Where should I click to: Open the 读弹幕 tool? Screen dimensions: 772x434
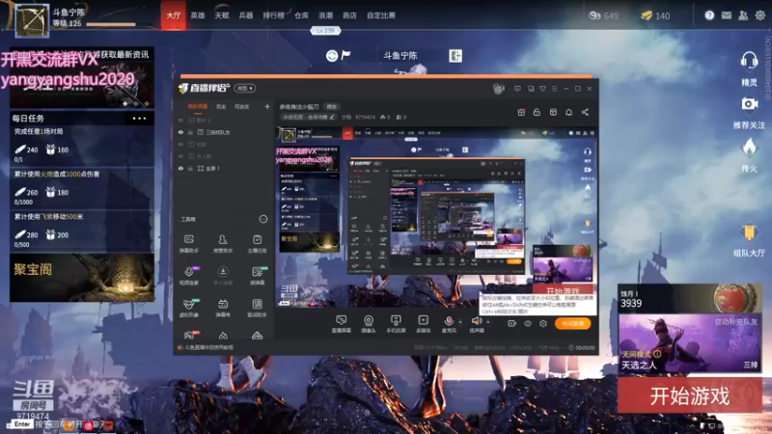(x=257, y=276)
